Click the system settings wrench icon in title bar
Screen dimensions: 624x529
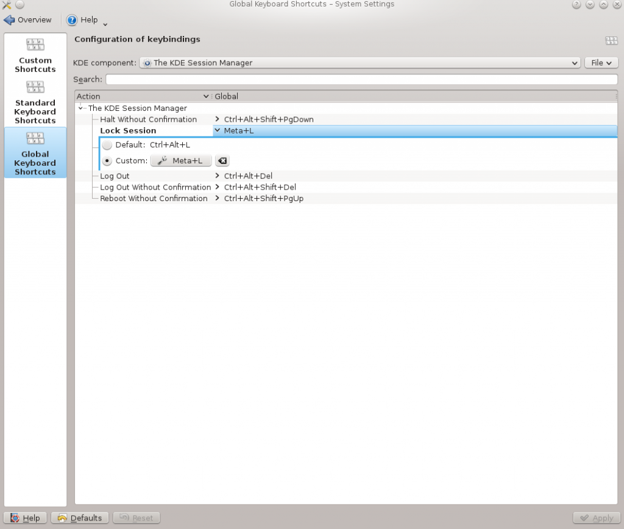pos(6,5)
